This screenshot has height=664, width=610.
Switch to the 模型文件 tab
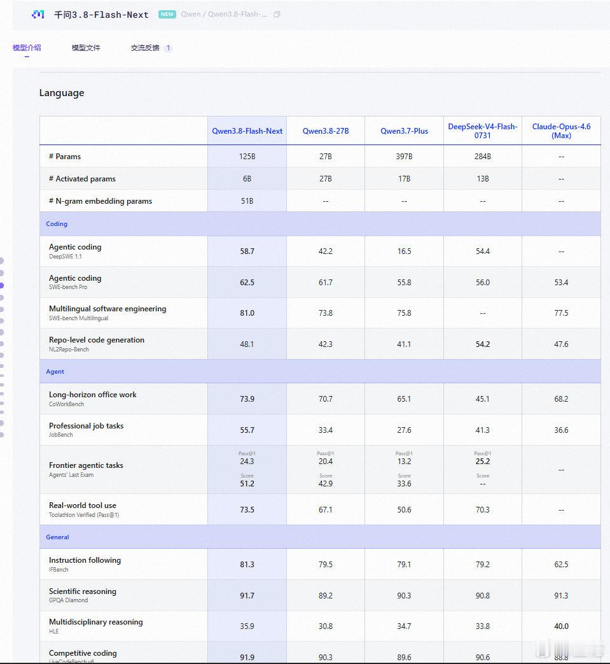[x=86, y=48]
